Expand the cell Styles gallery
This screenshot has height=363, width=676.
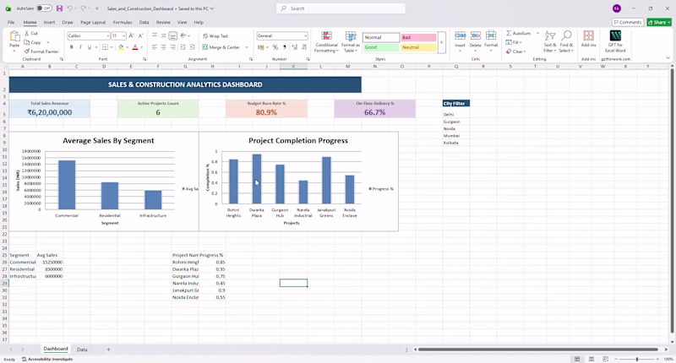pos(441,42)
